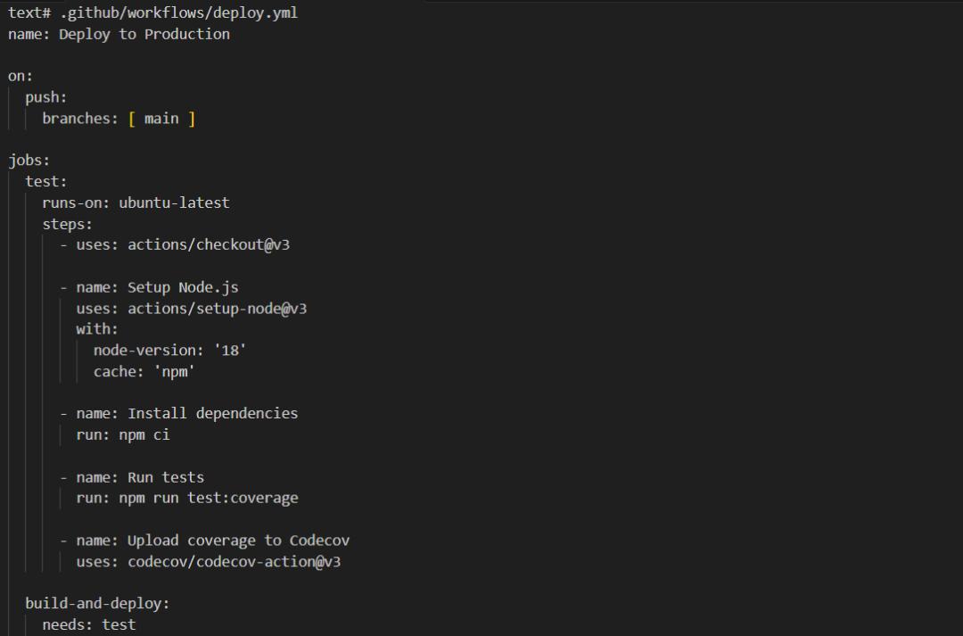Viewport: 963px width, 636px height.
Task: Click the opening yellow bracket before main
Action: [x=131, y=119]
